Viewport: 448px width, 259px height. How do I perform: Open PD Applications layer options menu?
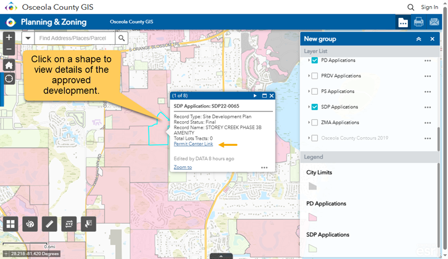coord(428,61)
